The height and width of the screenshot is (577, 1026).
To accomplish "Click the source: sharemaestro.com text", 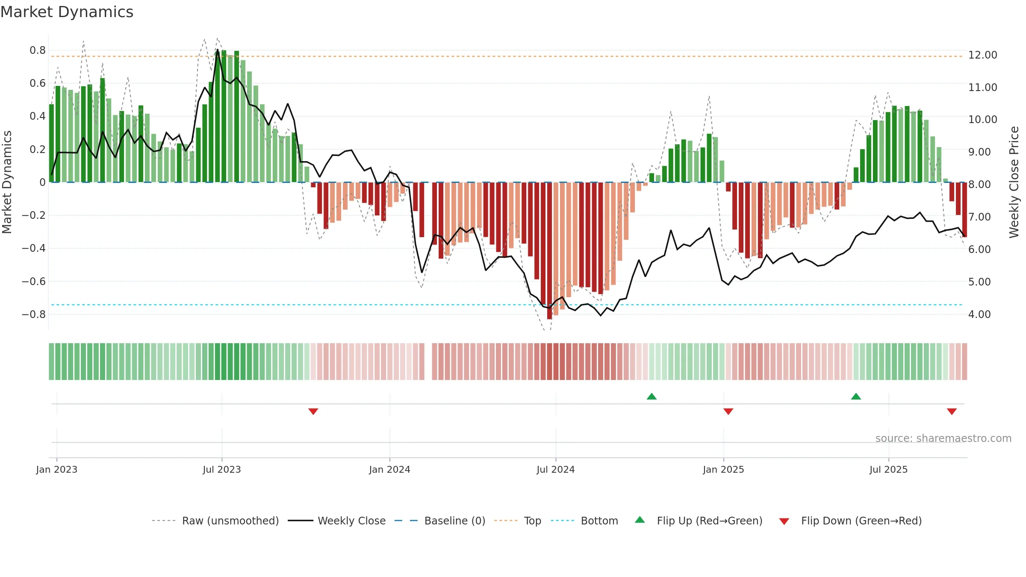I will pos(943,438).
